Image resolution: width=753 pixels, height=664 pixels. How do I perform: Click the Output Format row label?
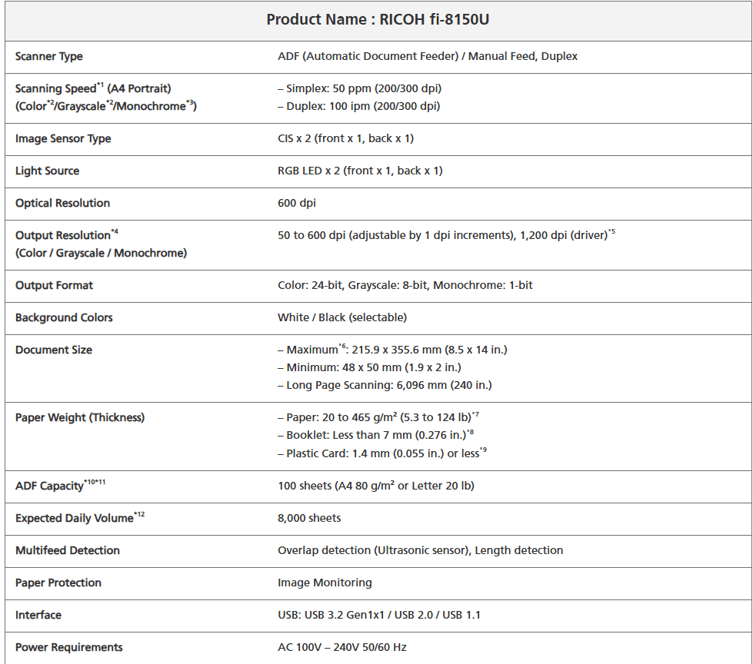click(x=54, y=285)
